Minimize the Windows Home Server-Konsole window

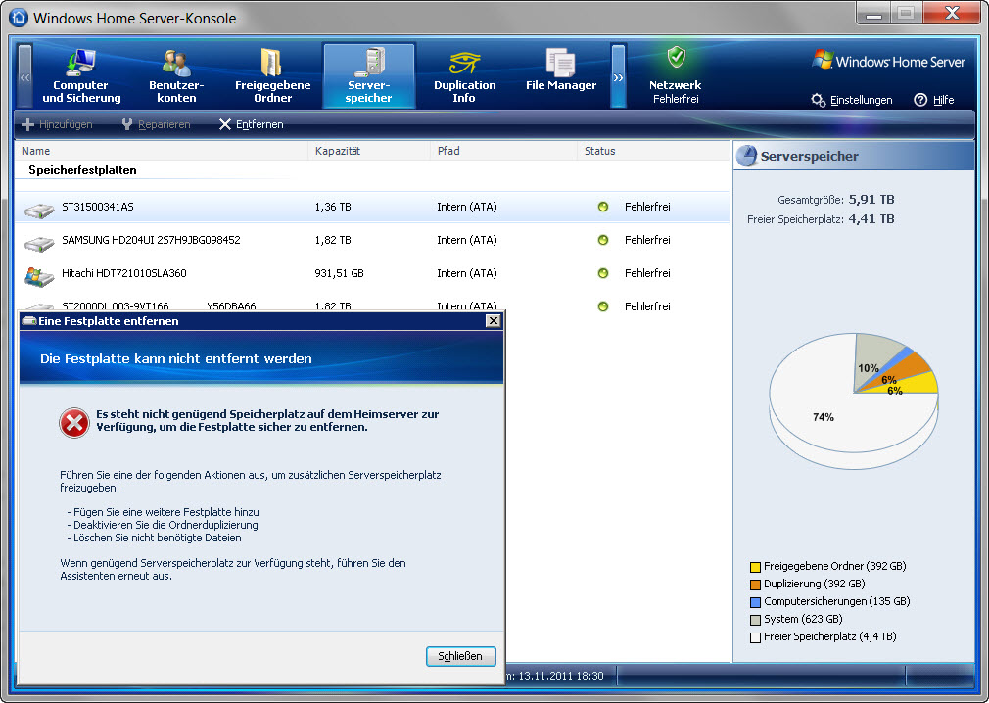(x=873, y=14)
